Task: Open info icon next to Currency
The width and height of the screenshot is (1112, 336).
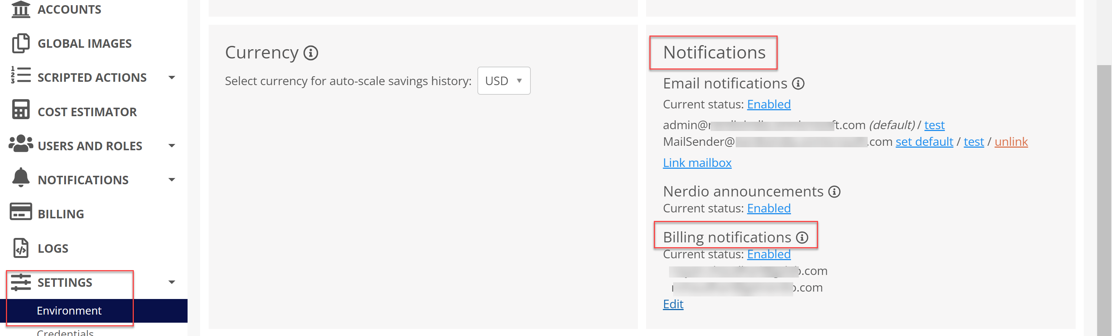Action: [x=311, y=53]
